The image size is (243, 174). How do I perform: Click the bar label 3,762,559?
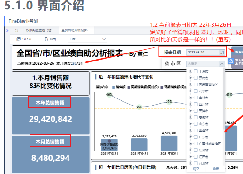coord(139,136)
